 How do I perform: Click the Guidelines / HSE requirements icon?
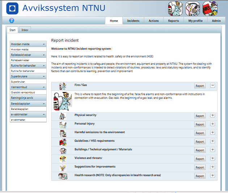[x=63, y=142]
